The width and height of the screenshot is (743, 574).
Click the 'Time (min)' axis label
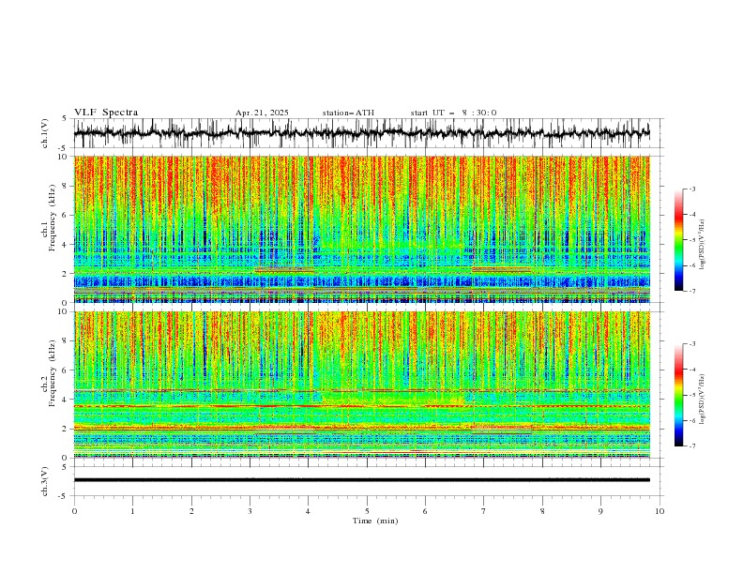pyautogui.click(x=375, y=521)
